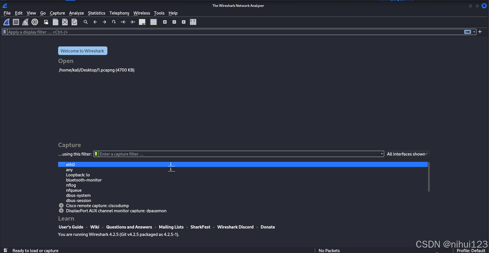Select the dbus-system interface

coord(243,195)
